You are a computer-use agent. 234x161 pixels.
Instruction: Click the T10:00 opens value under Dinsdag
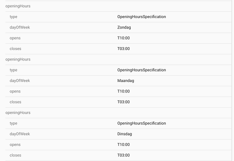coord(124,145)
